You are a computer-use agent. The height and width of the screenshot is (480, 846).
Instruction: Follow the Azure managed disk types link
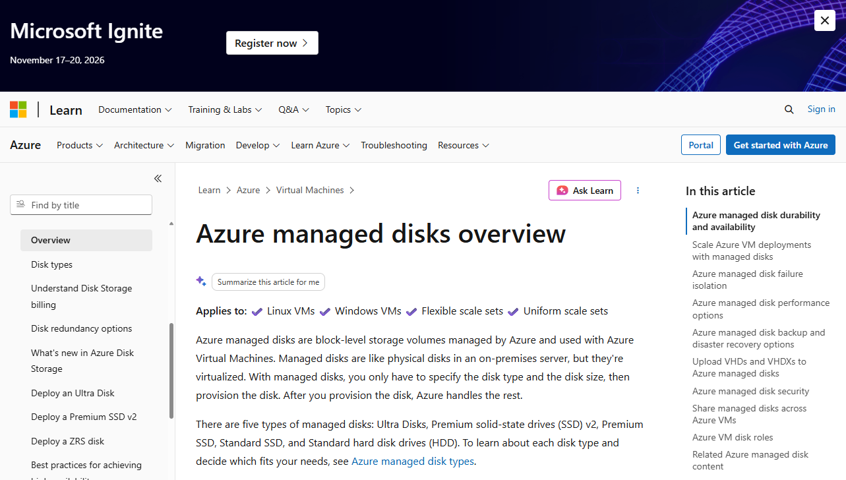(x=413, y=462)
